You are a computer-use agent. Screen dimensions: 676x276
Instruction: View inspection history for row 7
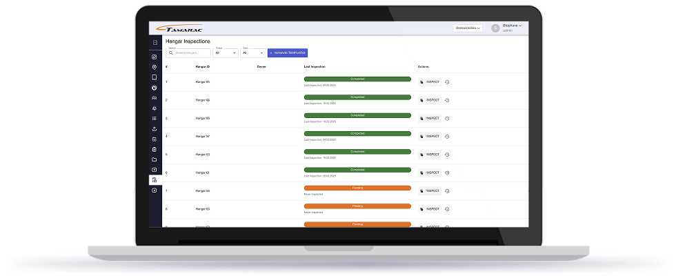447,191
